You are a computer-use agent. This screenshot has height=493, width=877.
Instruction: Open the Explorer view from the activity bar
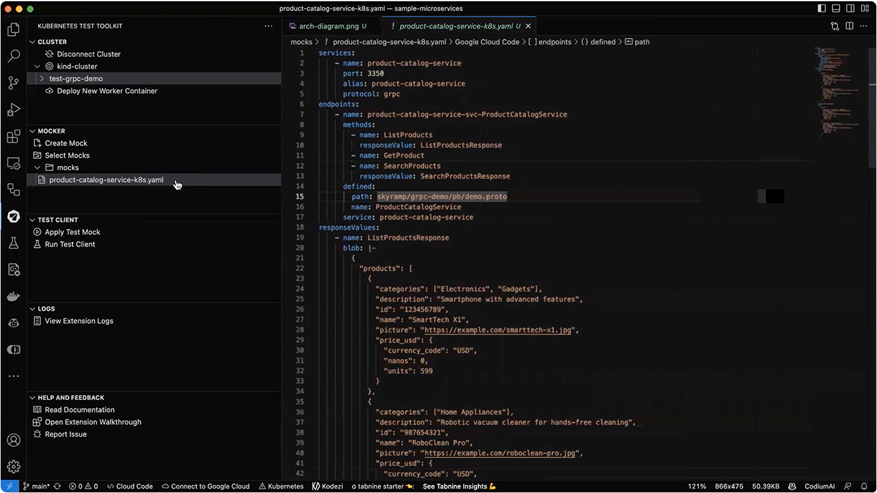tap(14, 29)
